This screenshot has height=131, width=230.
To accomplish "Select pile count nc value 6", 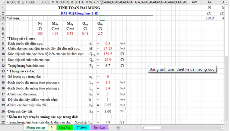I will (108, 77).
